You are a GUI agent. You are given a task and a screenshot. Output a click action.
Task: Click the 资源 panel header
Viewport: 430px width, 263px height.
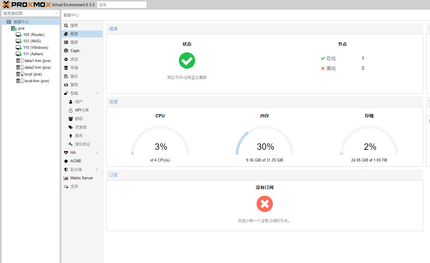(x=265, y=102)
